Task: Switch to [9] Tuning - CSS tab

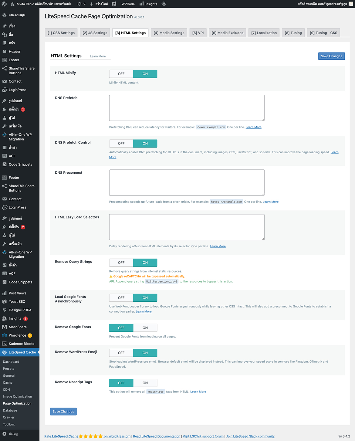Action: click(323, 33)
